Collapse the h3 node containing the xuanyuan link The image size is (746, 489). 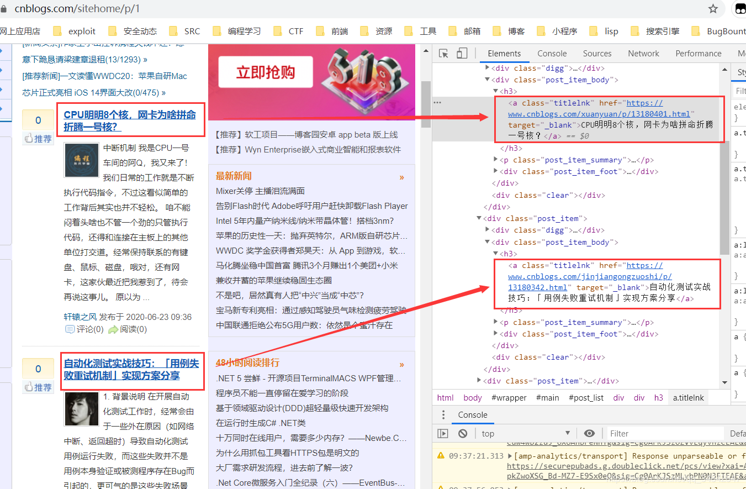(495, 91)
